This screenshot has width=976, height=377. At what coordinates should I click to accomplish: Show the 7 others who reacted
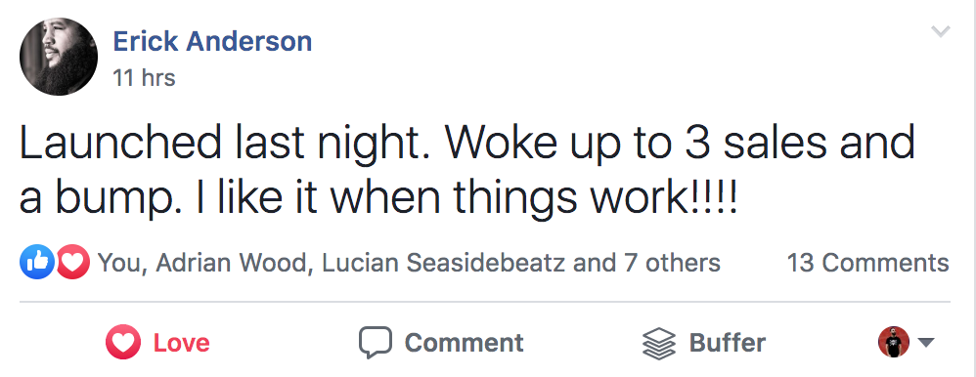[672, 263]
